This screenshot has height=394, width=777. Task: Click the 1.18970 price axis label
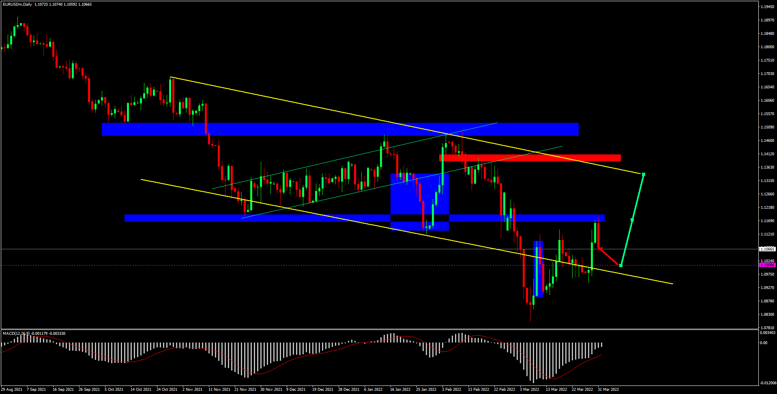[768, 20]
